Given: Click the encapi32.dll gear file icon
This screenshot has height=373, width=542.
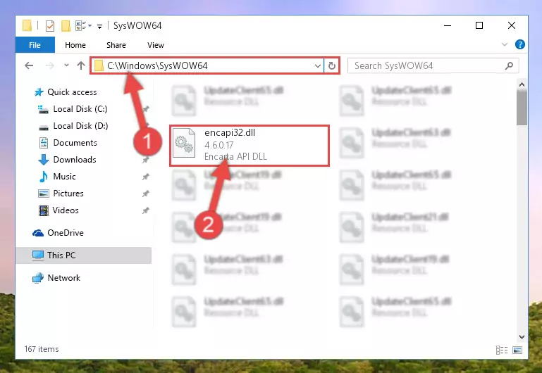Looking at the screenshot, I should 183,143.
